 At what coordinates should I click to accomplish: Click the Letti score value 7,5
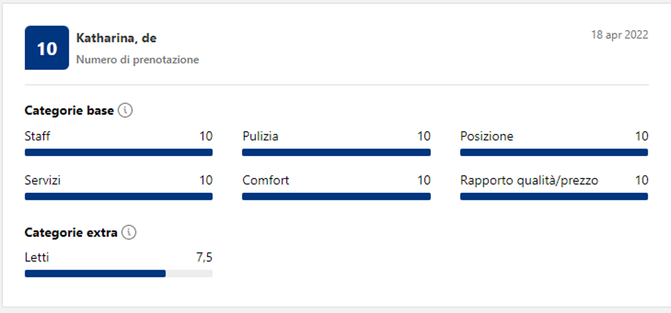[204, 258]
